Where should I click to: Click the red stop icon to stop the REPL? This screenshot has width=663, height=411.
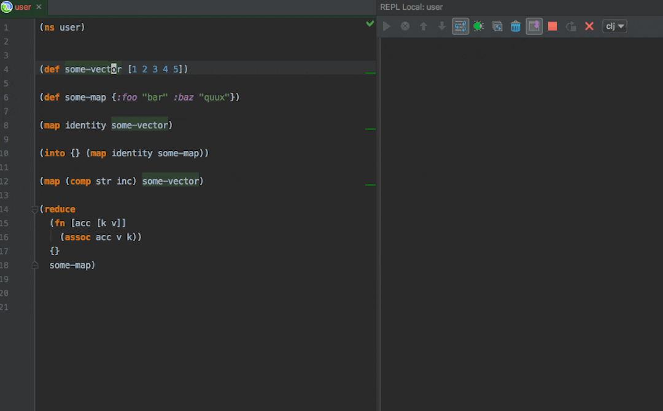(552, 26)
